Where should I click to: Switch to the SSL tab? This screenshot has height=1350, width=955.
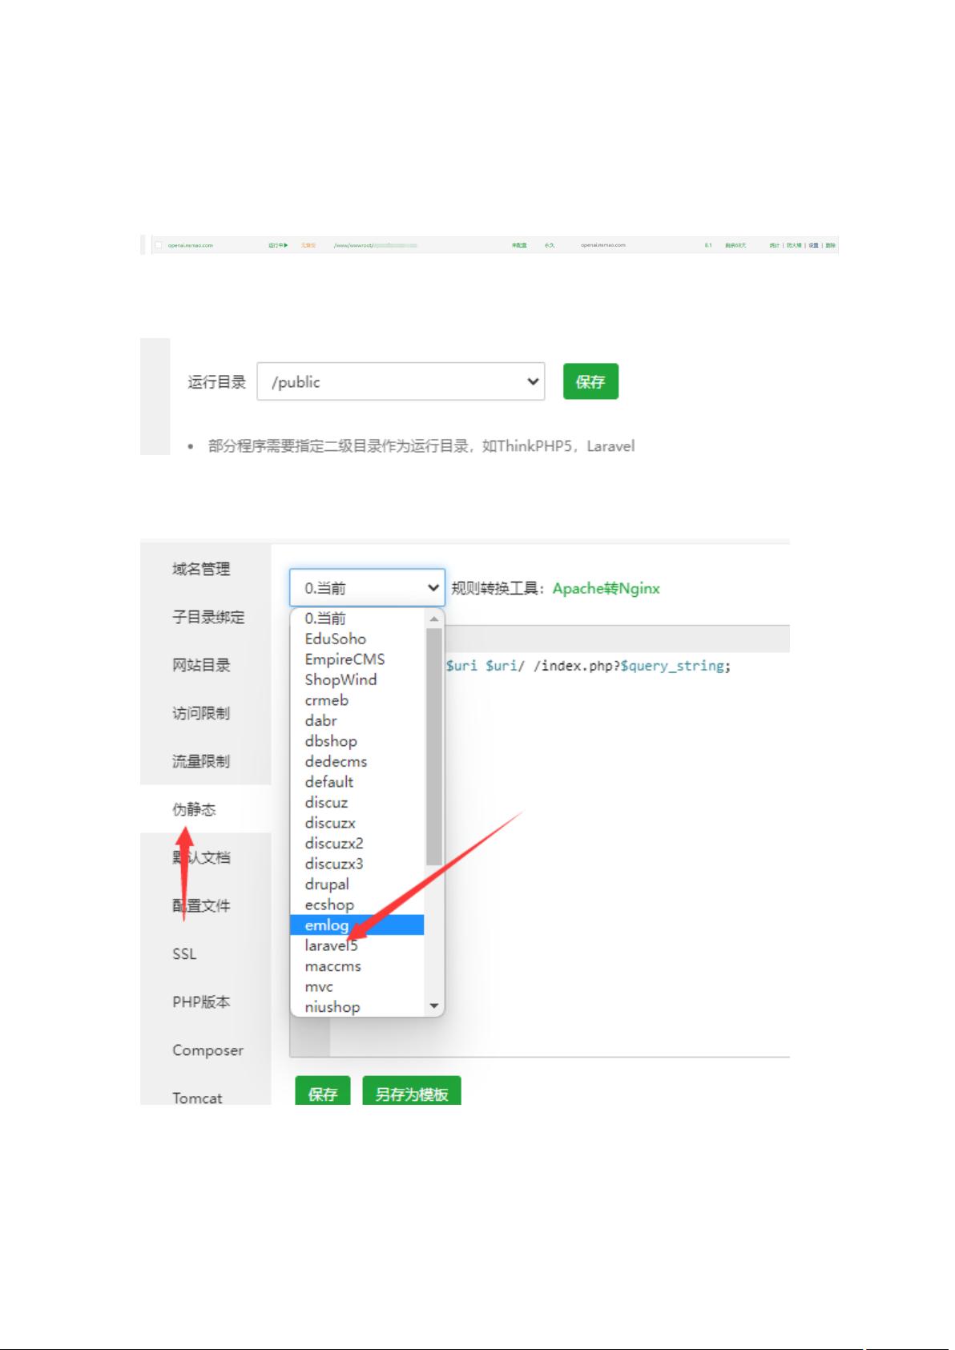coord(184,953)
